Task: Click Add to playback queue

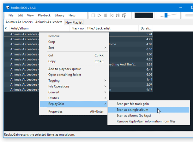Action: pyautogui.click(x=74, y=69)
